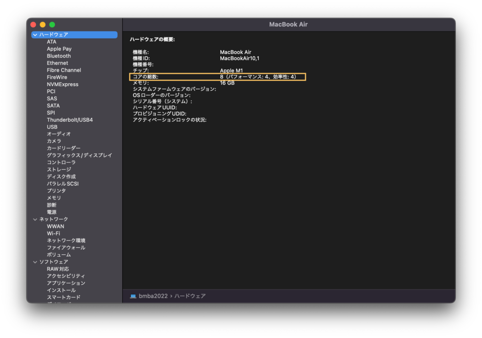This screenshot has width=482, height=338.
Task: Select パラレル SCSI in the sidebar
Action: coord(63,184)
